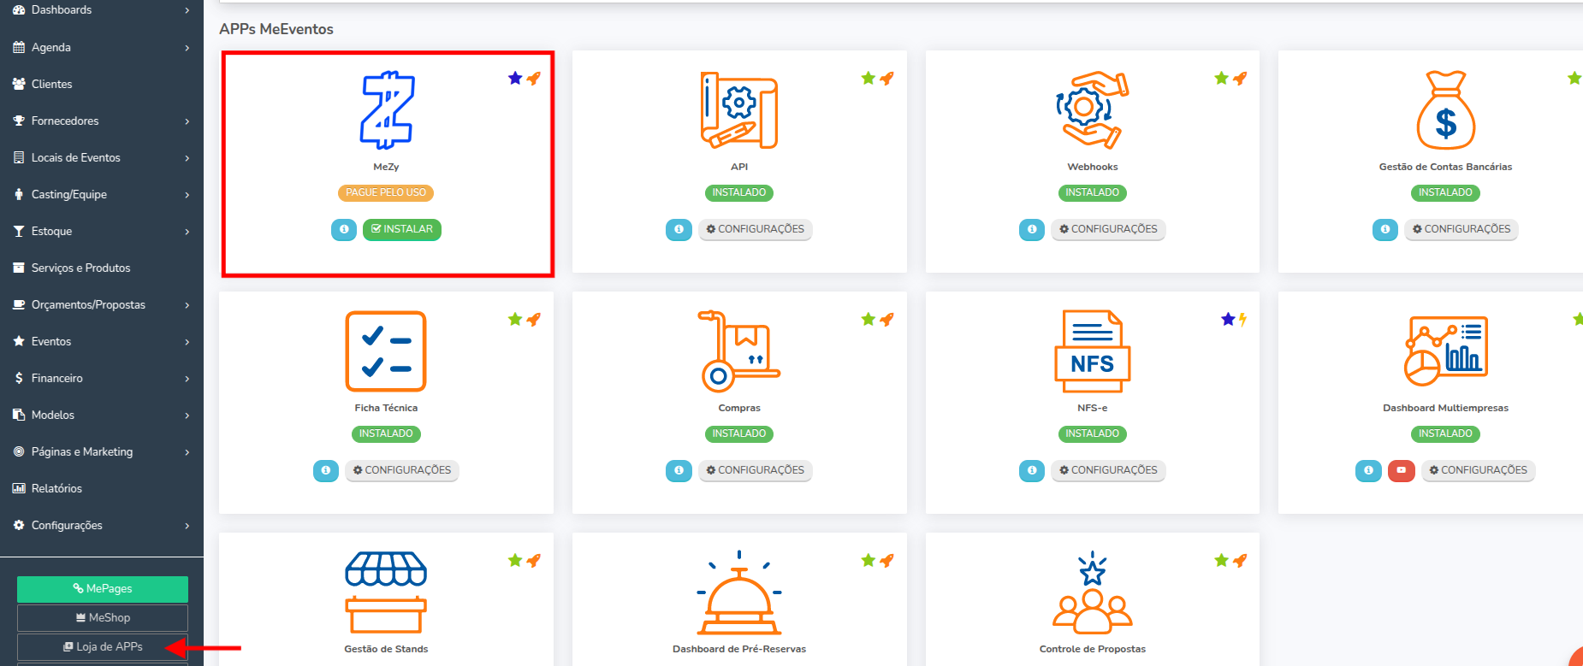The height and width of the screenshot is (666, 1583).
Task: Open Serviços e Produtos in sidebar
Action: (x=102, y=268)
